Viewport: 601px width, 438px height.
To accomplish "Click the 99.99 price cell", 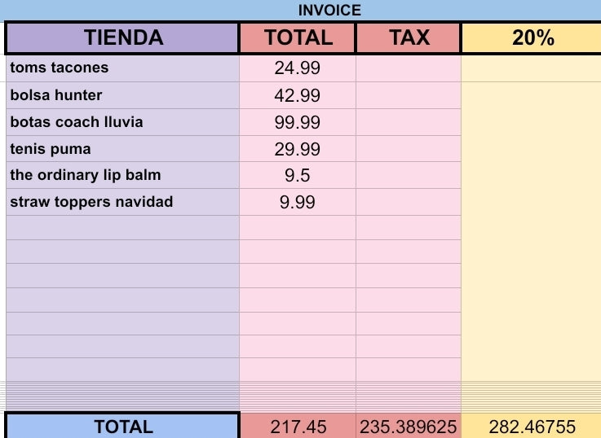I will pyautogui.click(x=298, y=122).
